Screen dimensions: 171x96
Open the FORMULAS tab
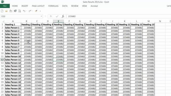(53, 6)
